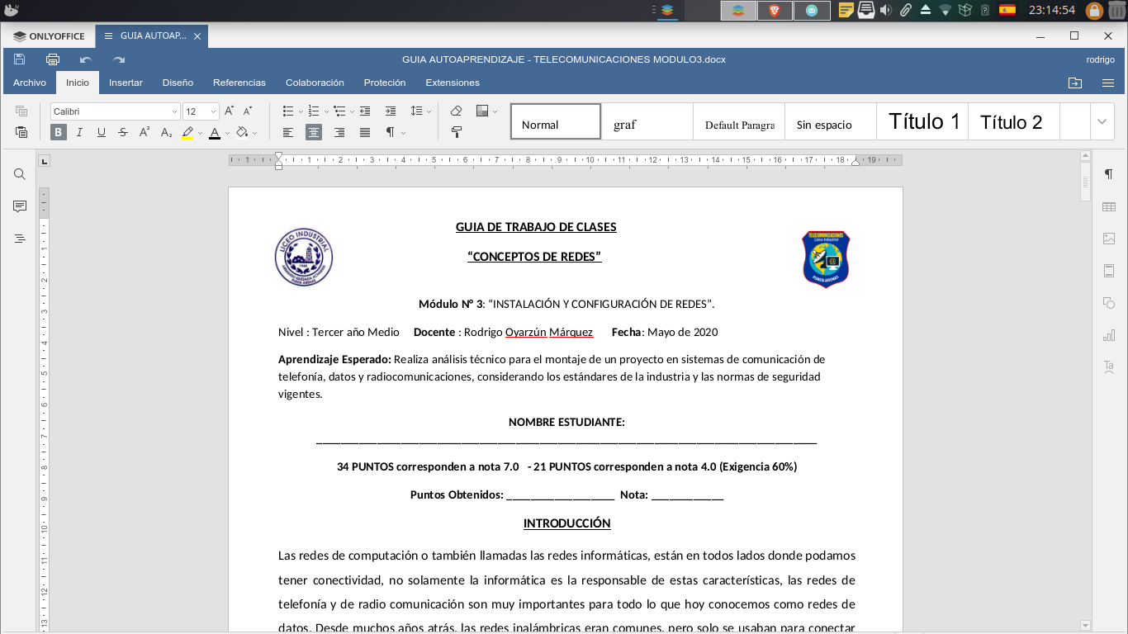The width and height of the screenshot is (1128, 634).
Task: Save the document with the floppy icon
Action: pos(20,59)
